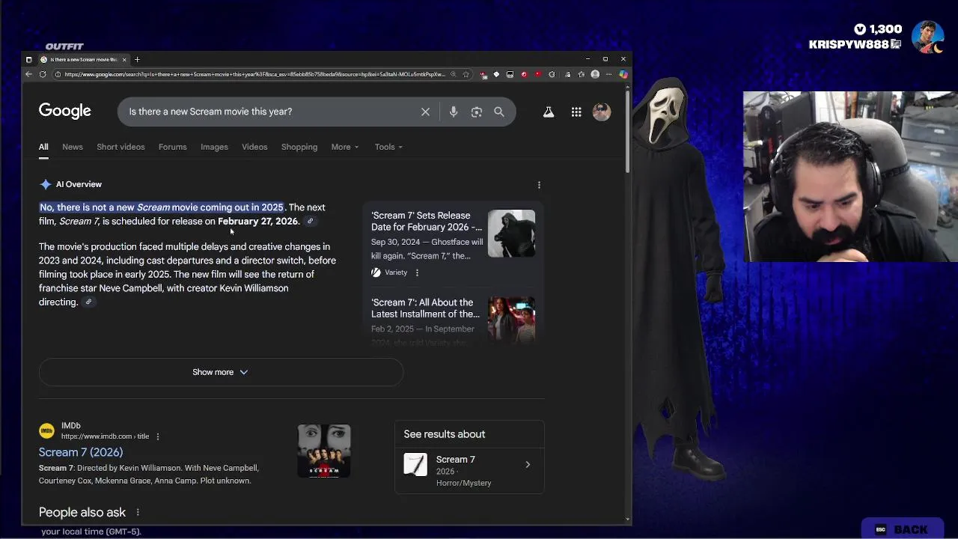Viewport: 958px width, 539px height.
Task: Switch to the Images tab
Action: 214,147
